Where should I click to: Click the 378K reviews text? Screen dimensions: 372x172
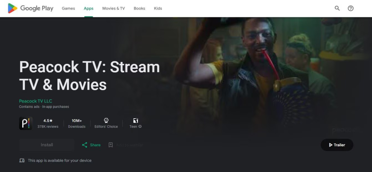click(48, 127)
